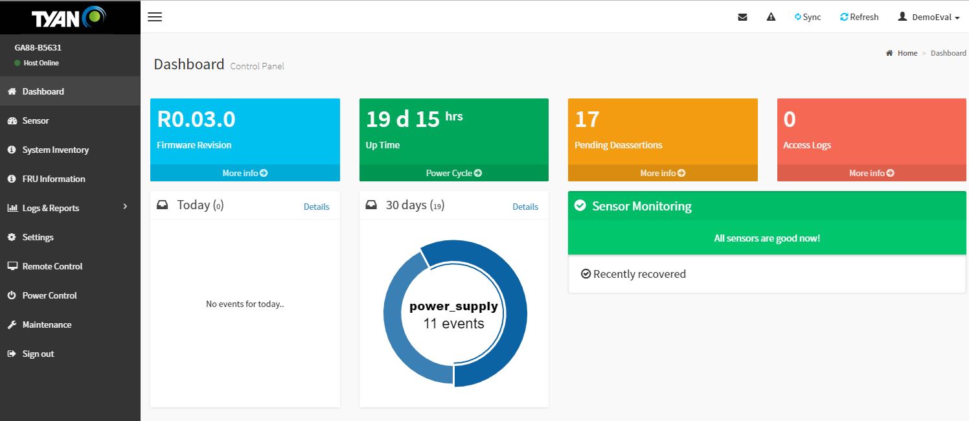Open the DemoEval user dropdown
The image size is (969, 421).
[x=929, y=17]
